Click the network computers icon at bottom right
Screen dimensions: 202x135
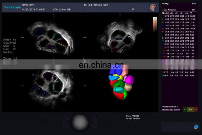(x=196, y=127)
